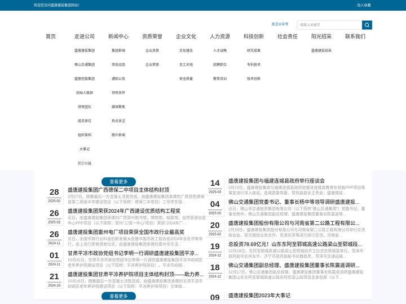The image size is (406, 304).
Task: Open article 甘肃平凉市政协党组书记李明一行调研
Action: (x=133, y=253)
